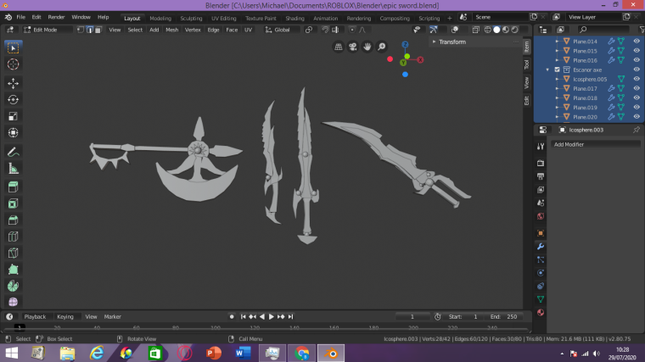Collapse the Escanor axe collection
The width and height of the screenshot is (645, 362).
547,70
